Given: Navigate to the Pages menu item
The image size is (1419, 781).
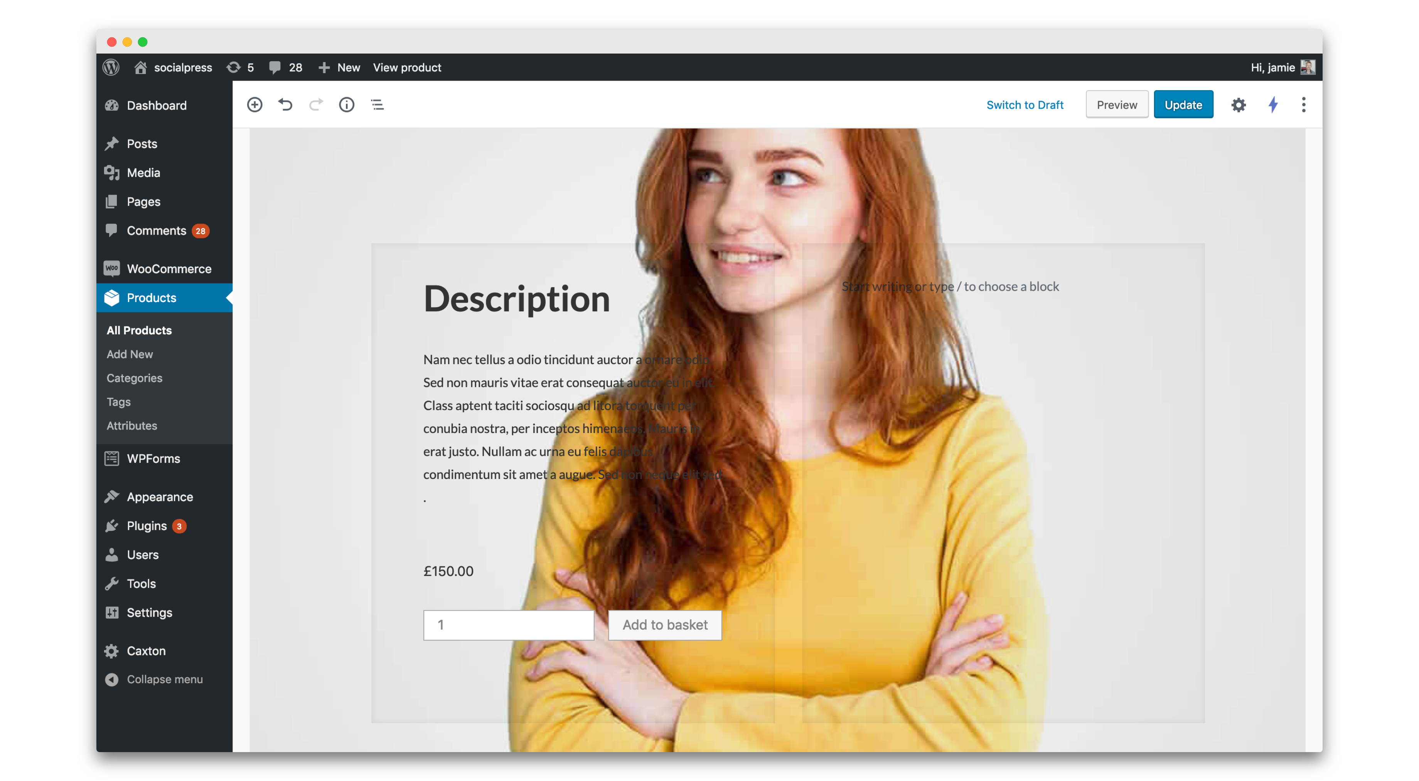Looking at the screenshot, I should tap(143, 201).
